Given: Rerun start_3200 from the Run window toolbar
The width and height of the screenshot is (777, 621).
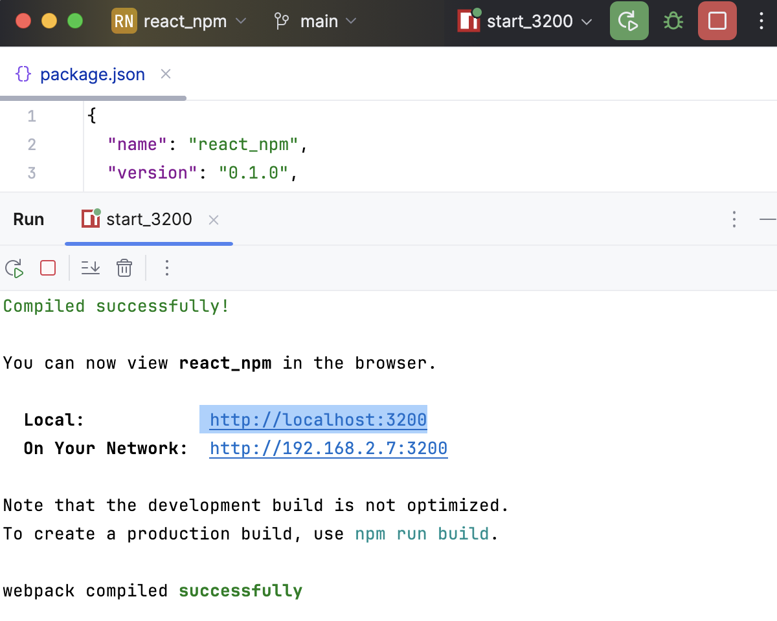Looking at the screenshot, I should [14, 268].
